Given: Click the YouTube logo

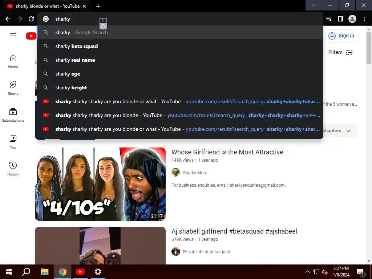Looking at the screenshot, I should coord(31,36).
